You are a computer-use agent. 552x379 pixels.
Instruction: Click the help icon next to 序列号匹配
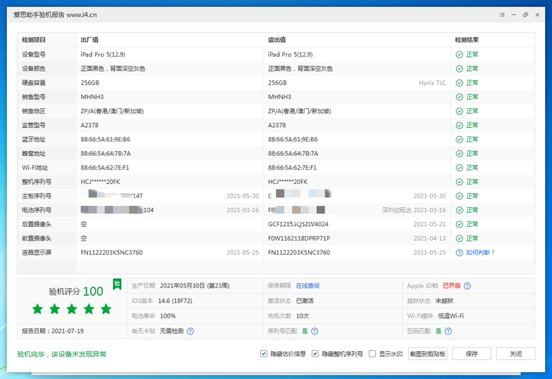tap(315, 331)
